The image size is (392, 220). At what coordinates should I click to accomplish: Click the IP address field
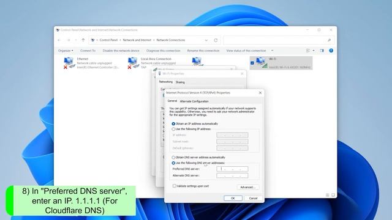(232, 135)
